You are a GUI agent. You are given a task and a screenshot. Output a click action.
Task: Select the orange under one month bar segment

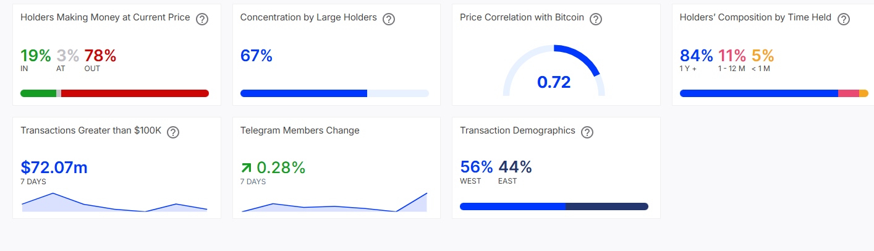(863, 93)
